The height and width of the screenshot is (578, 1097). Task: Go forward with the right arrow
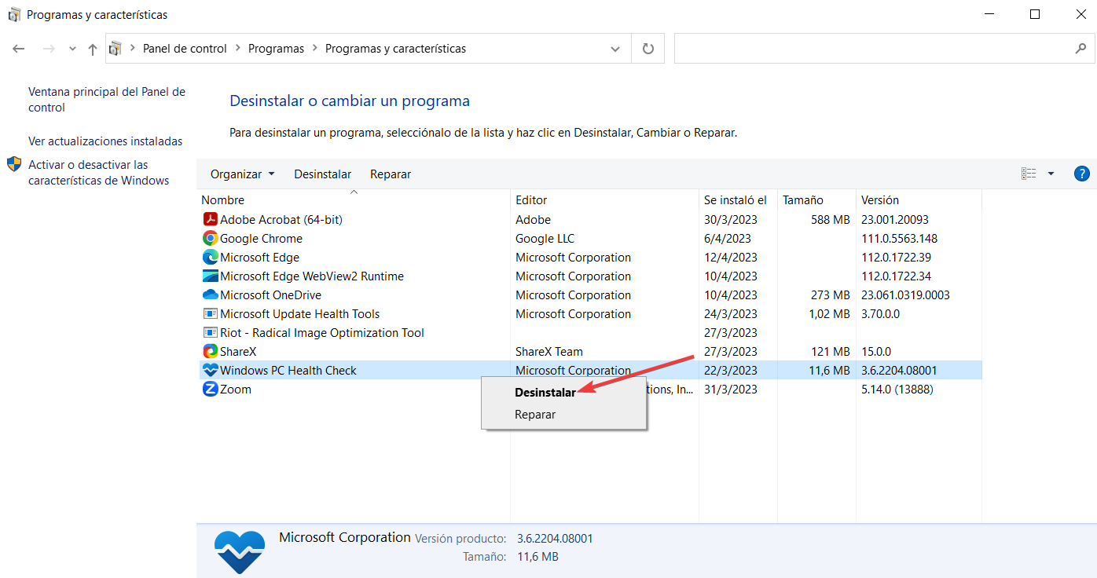[49, 49]
